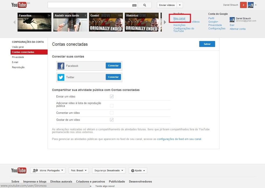Click the previous arrow of the playlist carousel
265x188 pixels.
14,22
